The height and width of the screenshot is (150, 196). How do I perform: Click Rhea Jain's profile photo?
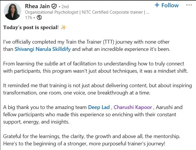(13, 11)
